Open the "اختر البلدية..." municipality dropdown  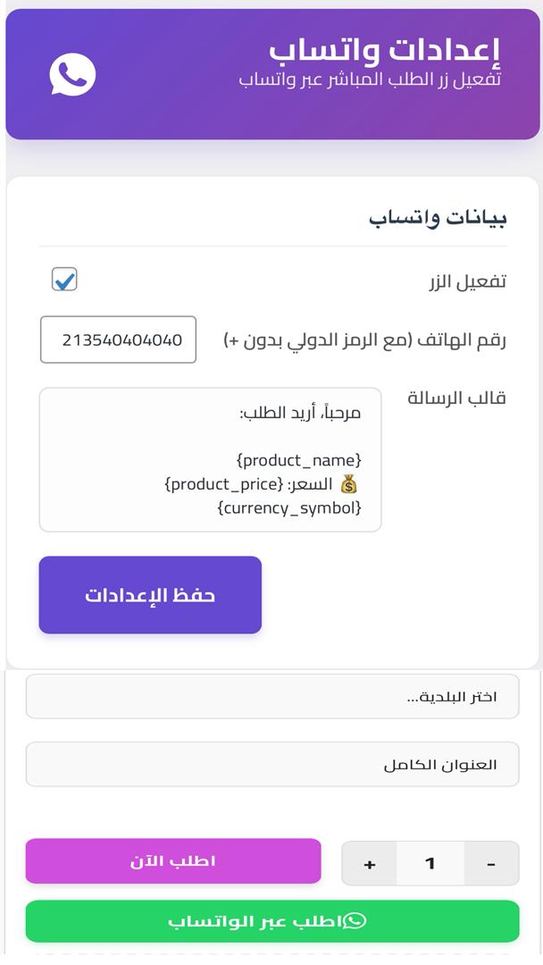pos(271,696)
